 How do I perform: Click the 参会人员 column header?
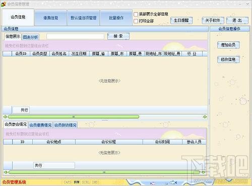tap(194, 142)
